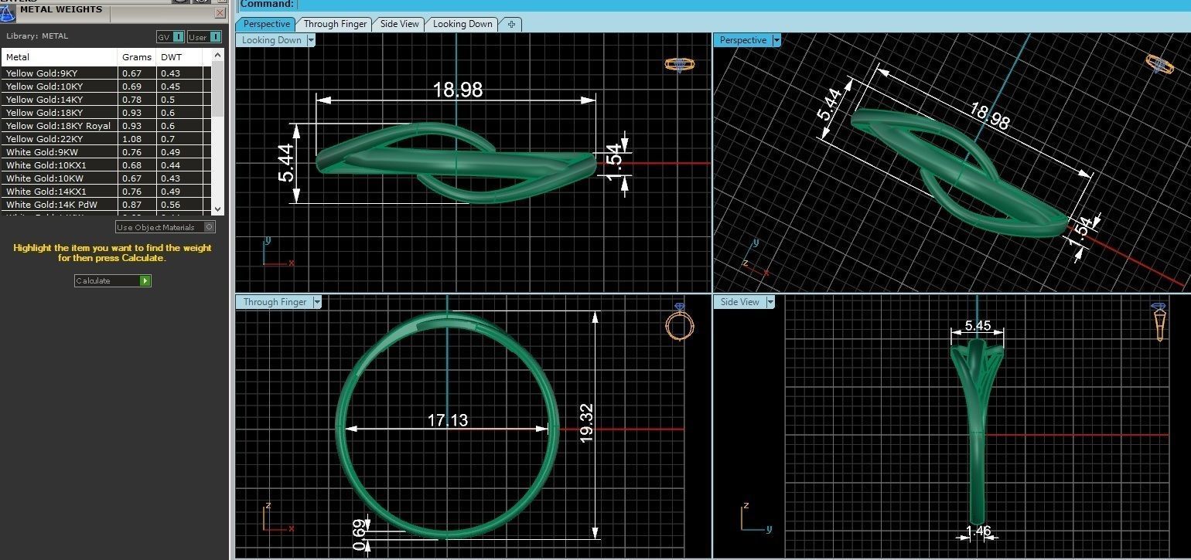Image resolution: width=1191 pixels, height=560 pixels.
Task: Click the 0.56 DWT value for 14K PdW
Action: (170, 205)
